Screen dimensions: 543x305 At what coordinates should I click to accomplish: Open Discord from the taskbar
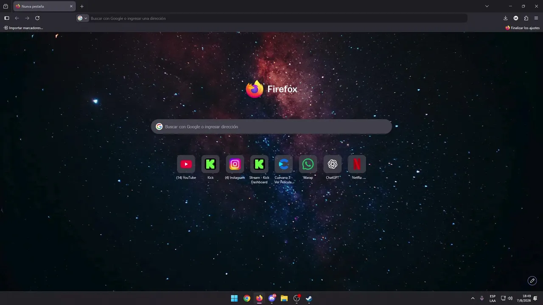[272, 298]
